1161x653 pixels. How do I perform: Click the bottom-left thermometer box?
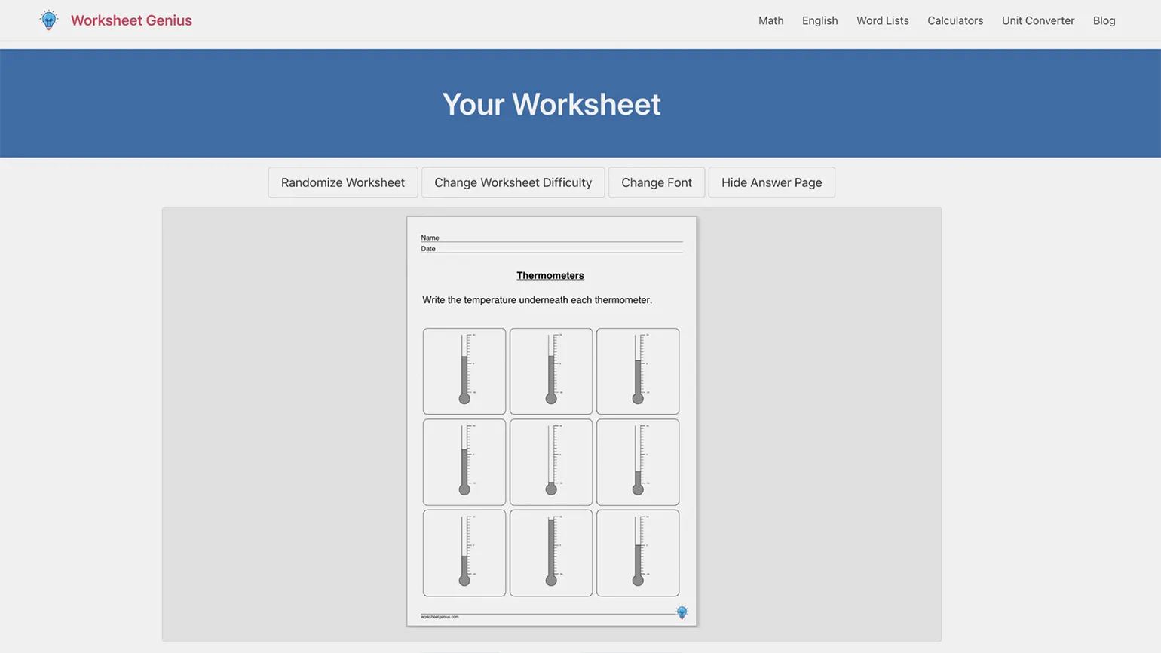coord(464,553)
